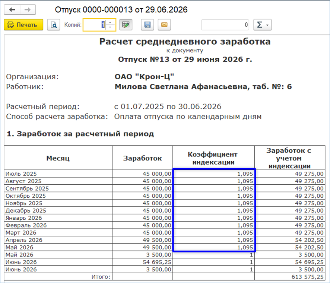Go back with the left arrow button
Image resolution: width=330 pixels, height=283 pixels.
coord(12,10)
